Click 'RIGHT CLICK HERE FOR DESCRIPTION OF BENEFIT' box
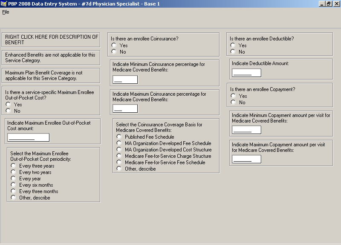This screenshot has width=341, height=245. click(x=51, y=40)
